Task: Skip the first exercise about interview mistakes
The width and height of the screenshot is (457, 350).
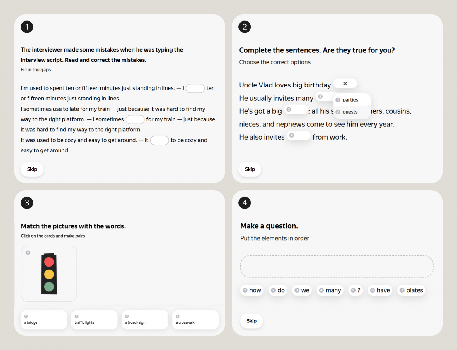Action: pyautogui.click(x=32, y=169)
